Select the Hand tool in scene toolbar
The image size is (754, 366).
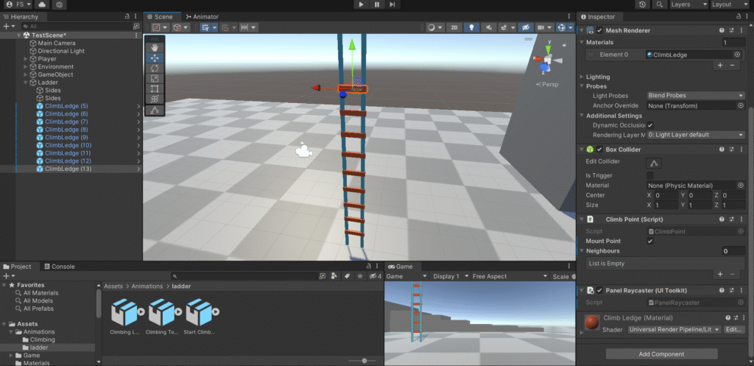(x=155, y=46)
